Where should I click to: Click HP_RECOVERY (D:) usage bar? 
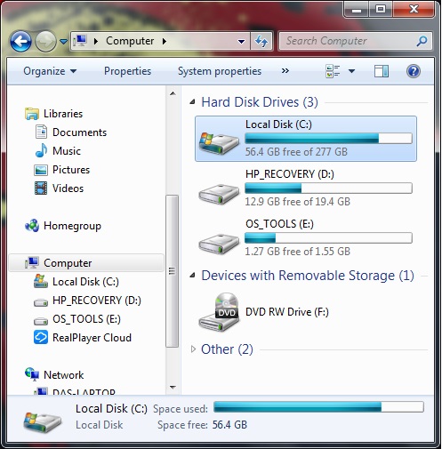click(328, 188)
